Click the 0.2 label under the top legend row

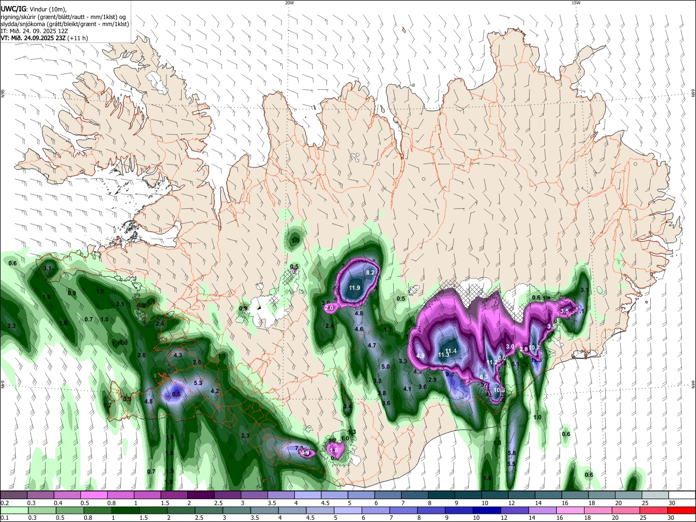point(4,503)
